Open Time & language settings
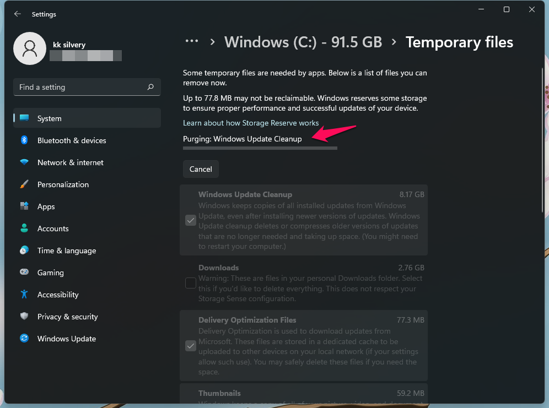The width and height of the screenshot is (549, 408). click(87, 251)
